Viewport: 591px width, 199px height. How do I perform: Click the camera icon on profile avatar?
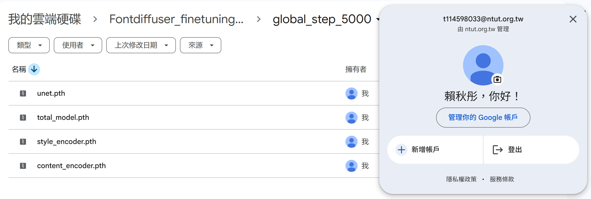click(497, 80)
